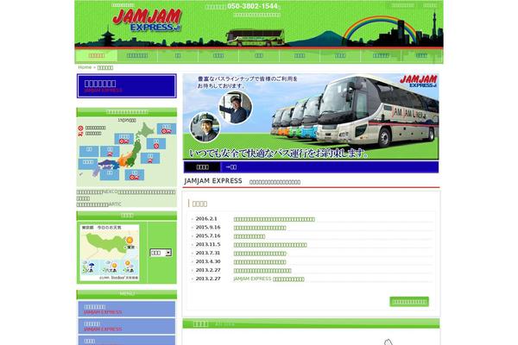518x345 pixels.
Task: Select the black tab in the blue bar
Action: [202, 167]
